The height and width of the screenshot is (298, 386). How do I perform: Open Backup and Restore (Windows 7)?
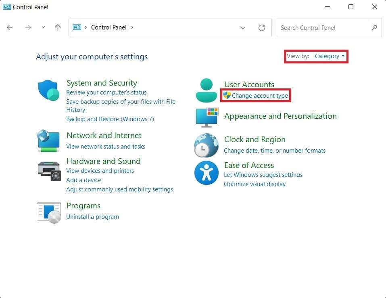pyautogui.click(x=110, y=119)
